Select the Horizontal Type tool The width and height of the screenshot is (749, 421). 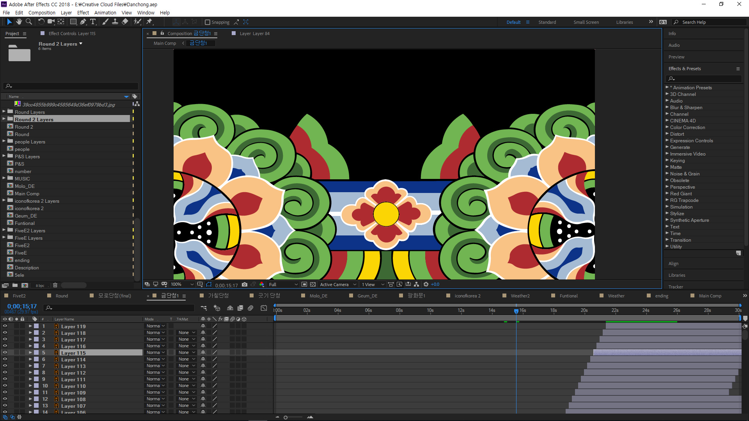tap(93, 22)
